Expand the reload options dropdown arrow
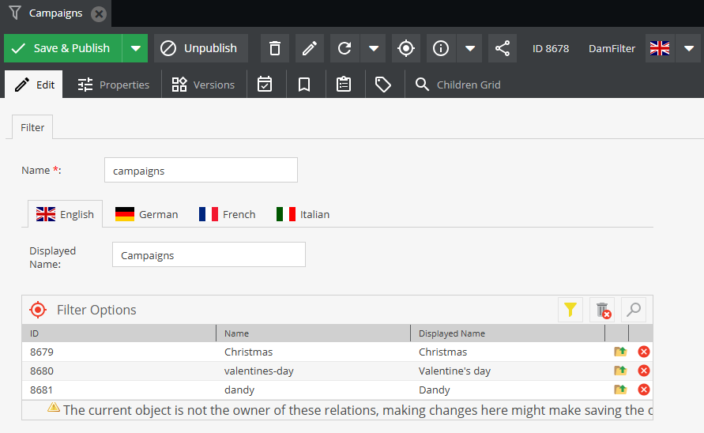704x433 pixels. coord(373,48)
